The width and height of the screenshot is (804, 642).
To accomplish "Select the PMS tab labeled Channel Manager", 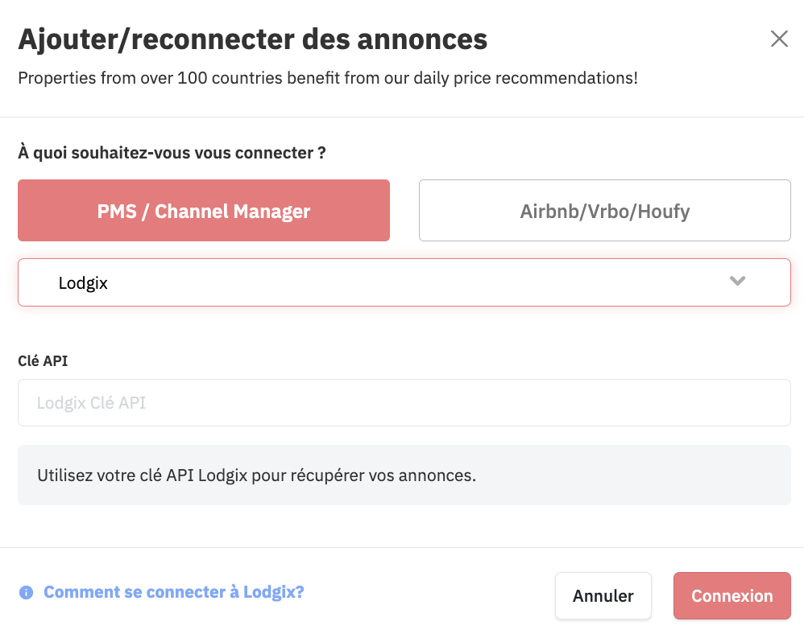I will pyautogui.click(x=204, y=211).
